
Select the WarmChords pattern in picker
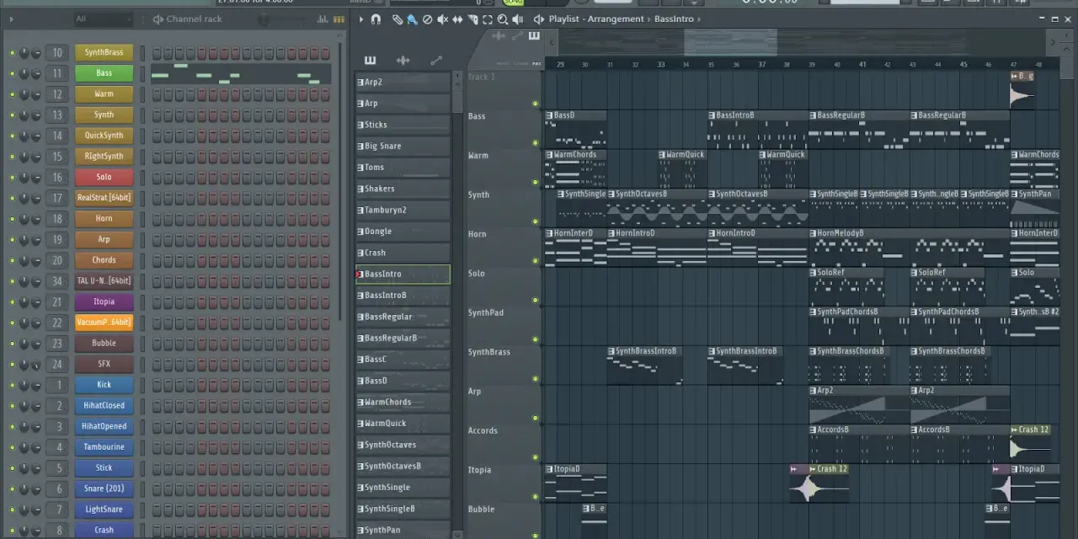(403, 402)
